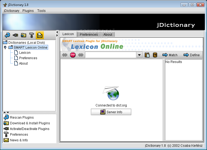Click the back double-arrow navigation icon
Screen dimensions: 207x150
click(x=65, y=55)
